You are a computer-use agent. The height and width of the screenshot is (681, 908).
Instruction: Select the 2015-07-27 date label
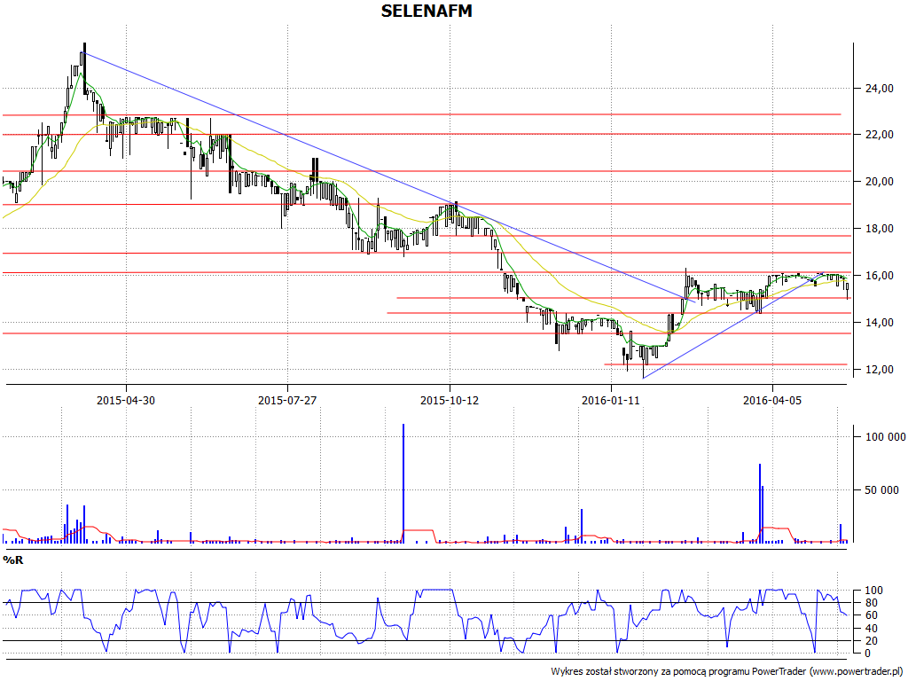click(x=287, y=400)
